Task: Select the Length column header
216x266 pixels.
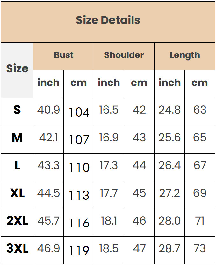Action: click(x=185, y=55)
